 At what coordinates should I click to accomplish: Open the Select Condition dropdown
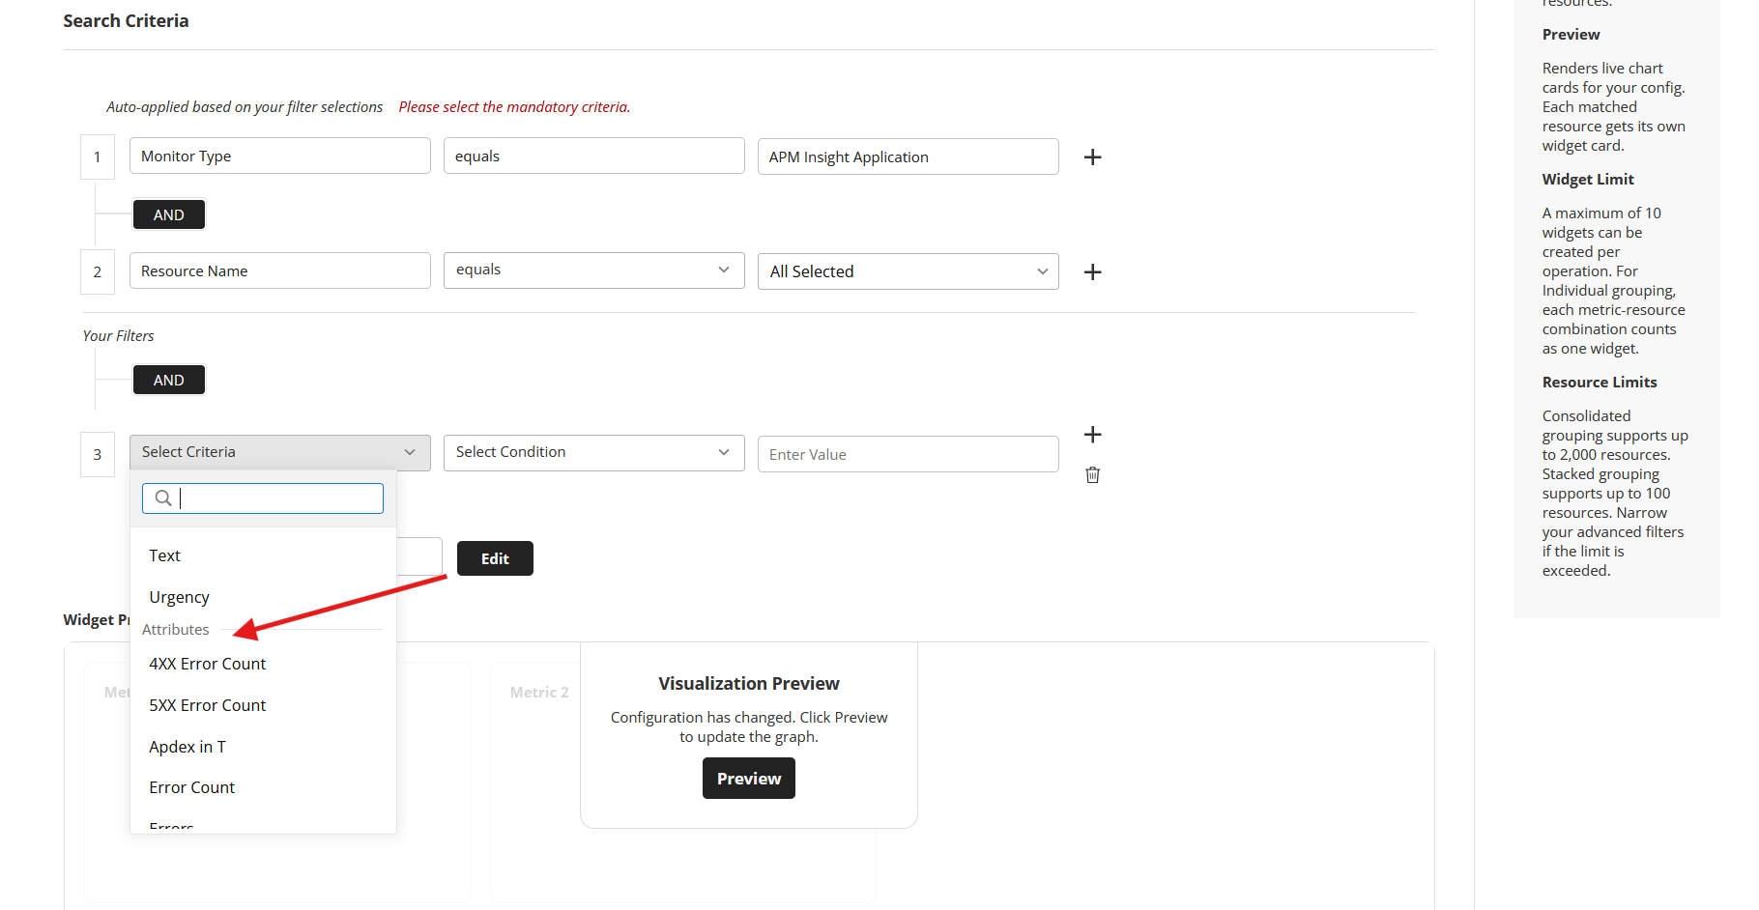click(593, 452)
